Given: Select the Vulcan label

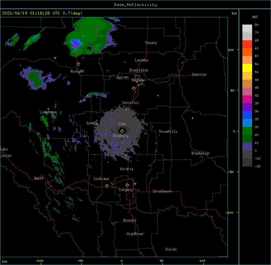Looking at the screenshot, I should tap(171, 249).
